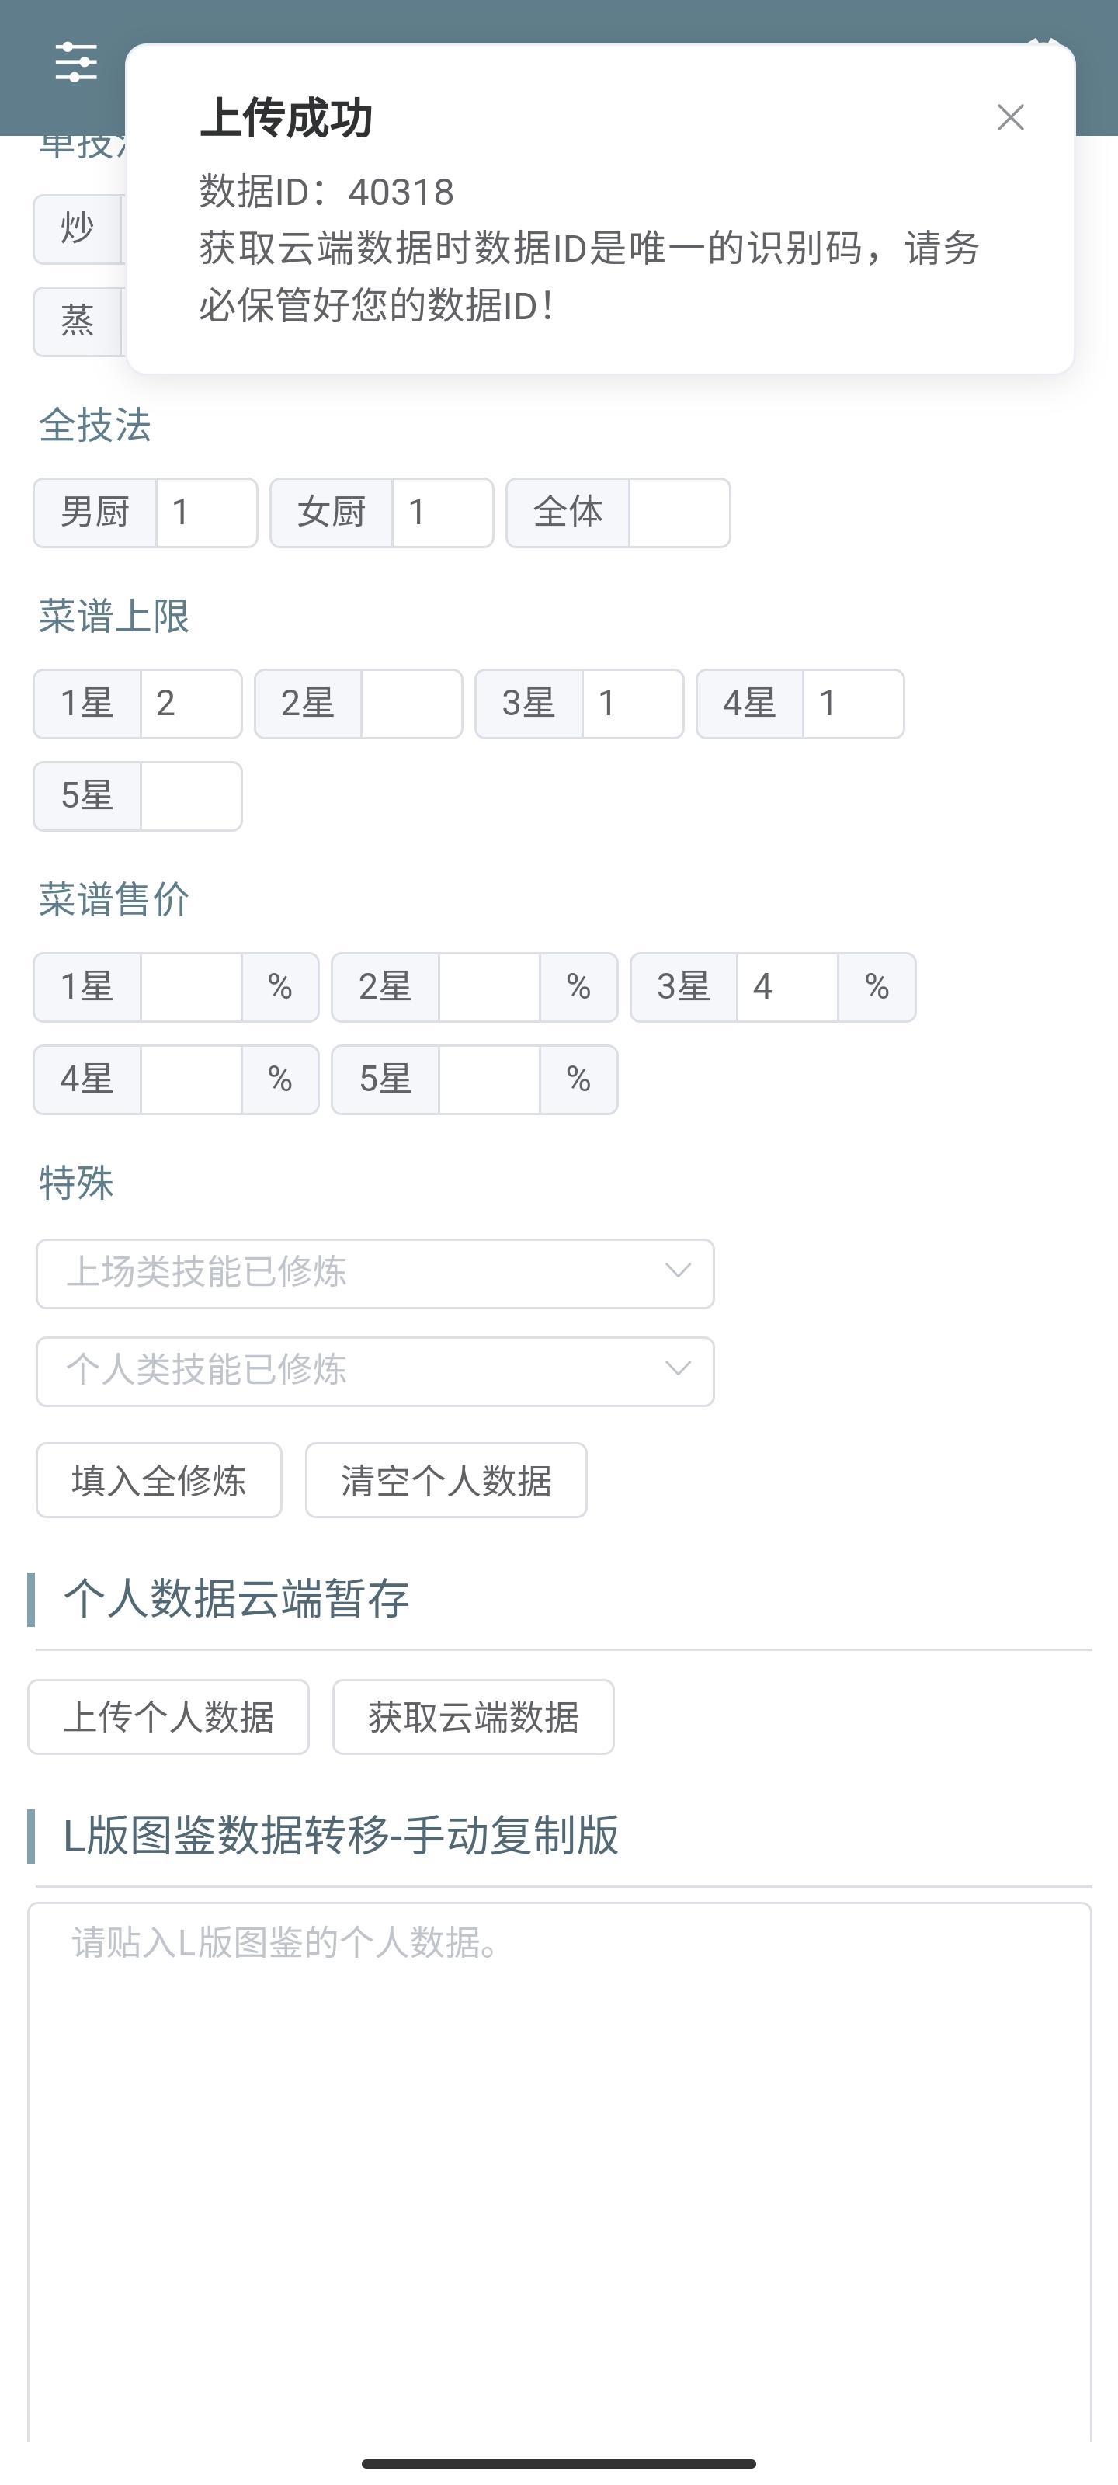Select the 获取云端数据 button
Viewport: 1118px width, 2485px height.
[473, 1716]
